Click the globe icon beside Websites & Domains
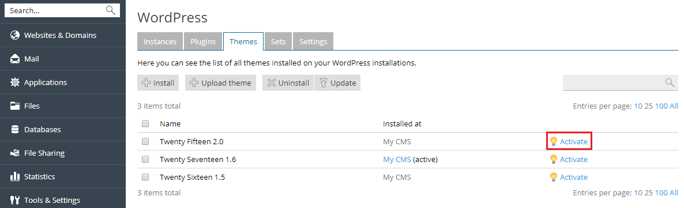Screen dimensions: 684x208 click(x=15, y=35)
